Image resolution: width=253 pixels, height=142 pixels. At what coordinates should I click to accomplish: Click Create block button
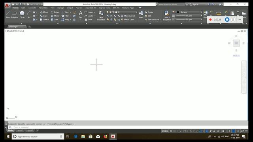149,12
